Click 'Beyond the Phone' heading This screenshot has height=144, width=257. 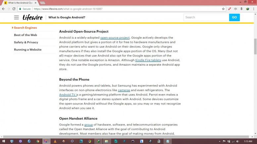[74, 80]
